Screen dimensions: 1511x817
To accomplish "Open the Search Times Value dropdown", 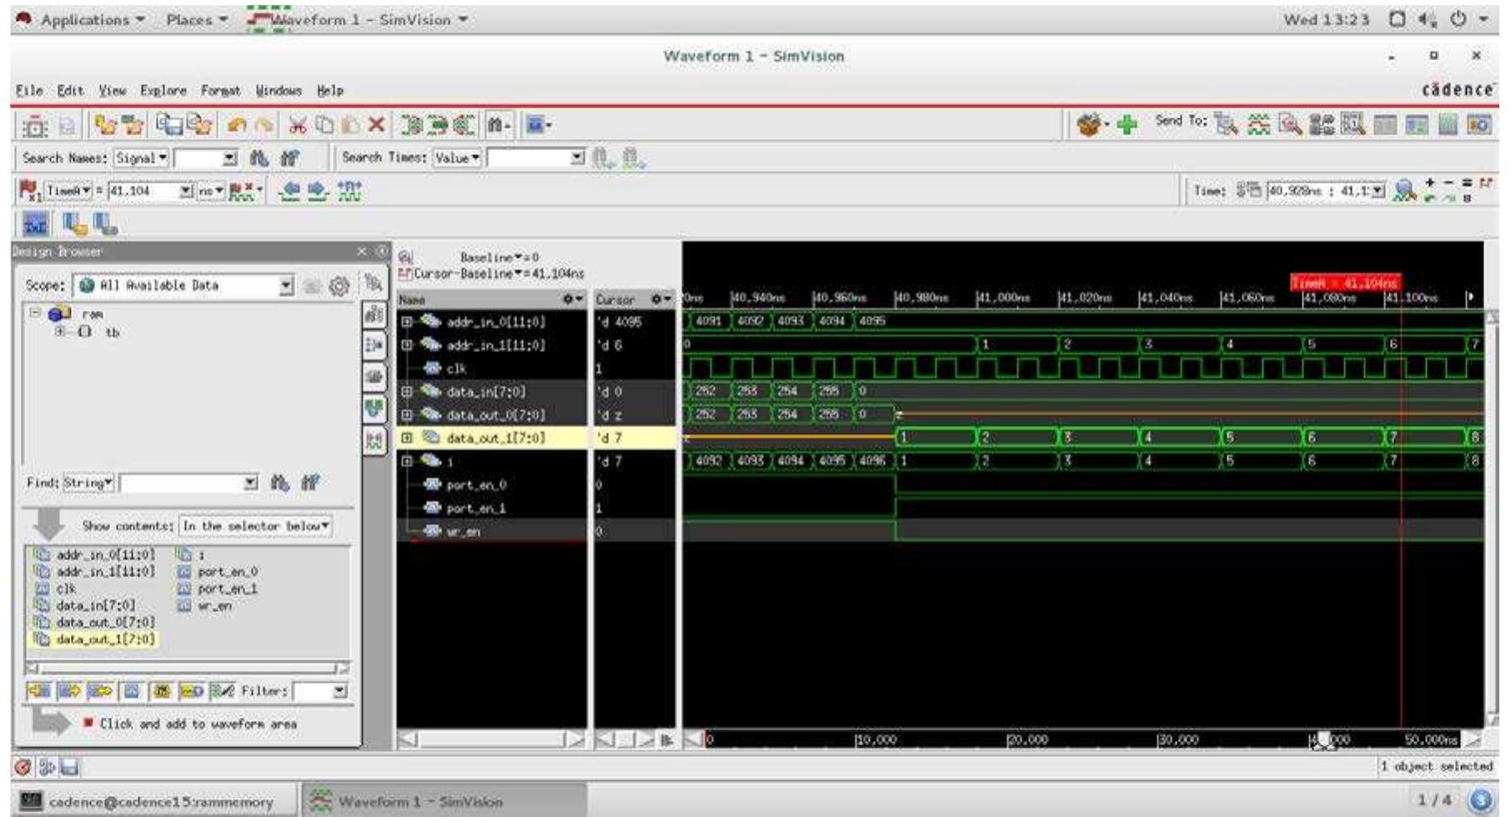I will click(457, 158).
